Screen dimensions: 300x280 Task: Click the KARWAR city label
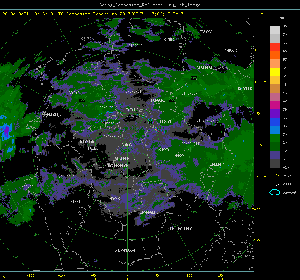pyautogui.click(x=27, y=187)
